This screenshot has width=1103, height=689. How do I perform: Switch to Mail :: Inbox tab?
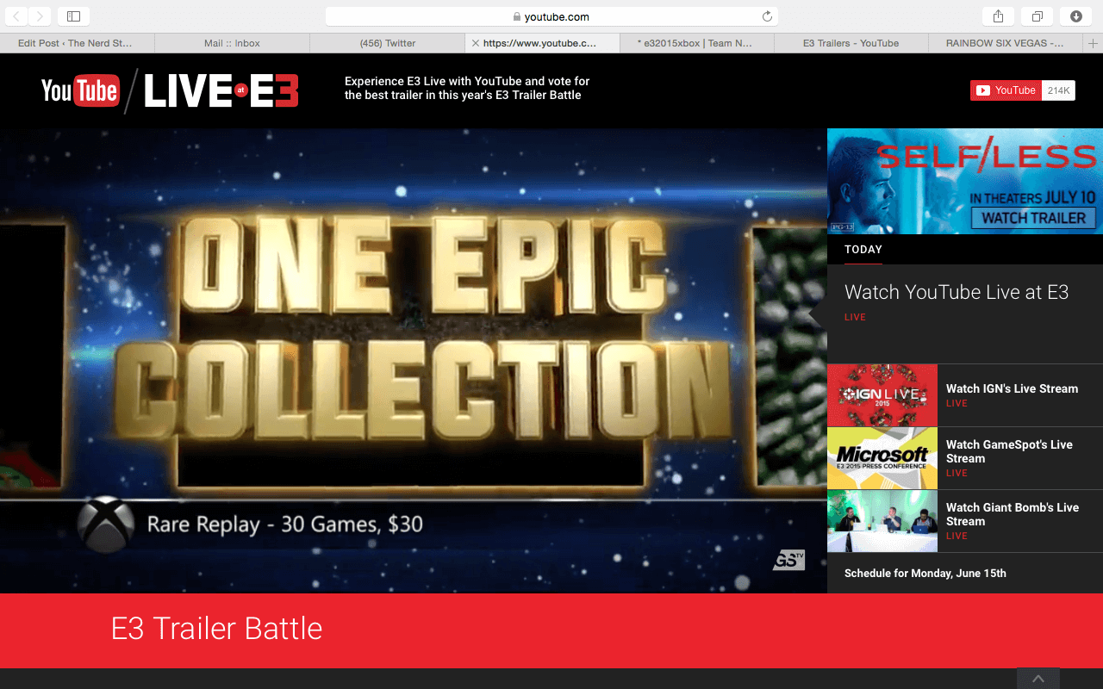tap(233, 43)
